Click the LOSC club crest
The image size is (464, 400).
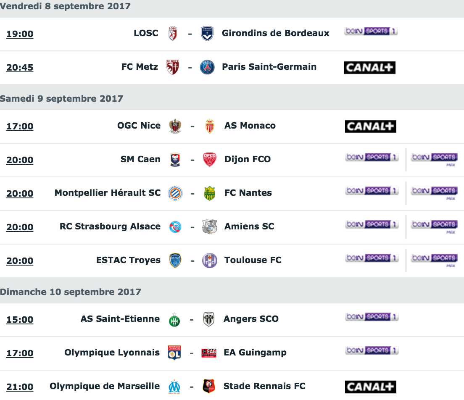pyautogui.click(x=173, y=34)
